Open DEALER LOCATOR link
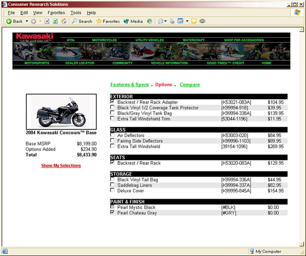306x256 pixels. coord(80,63)
